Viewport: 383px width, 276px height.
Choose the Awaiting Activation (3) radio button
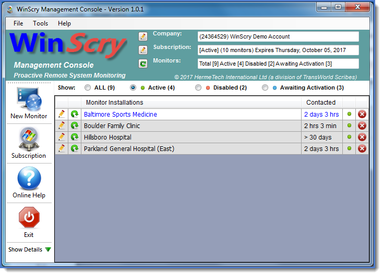click(265, 88)
